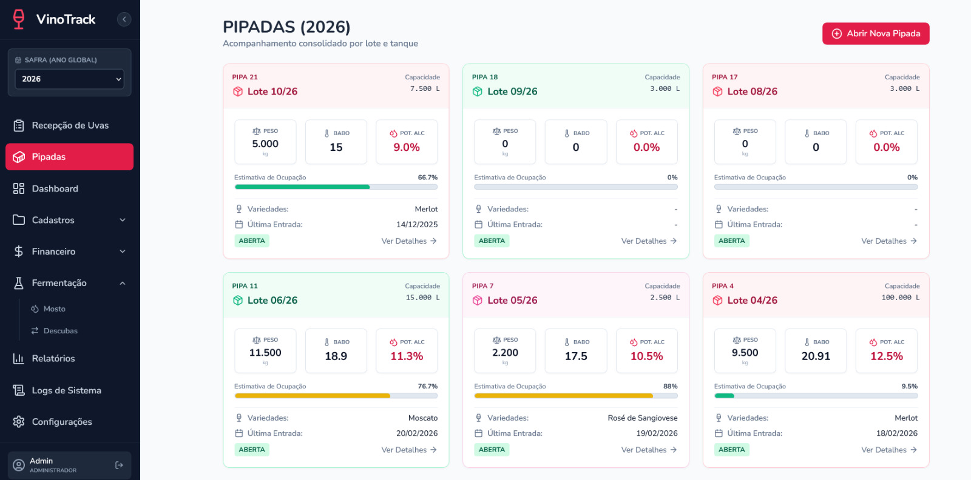Click the logout icon next to Admin

(x=119, y=465)
